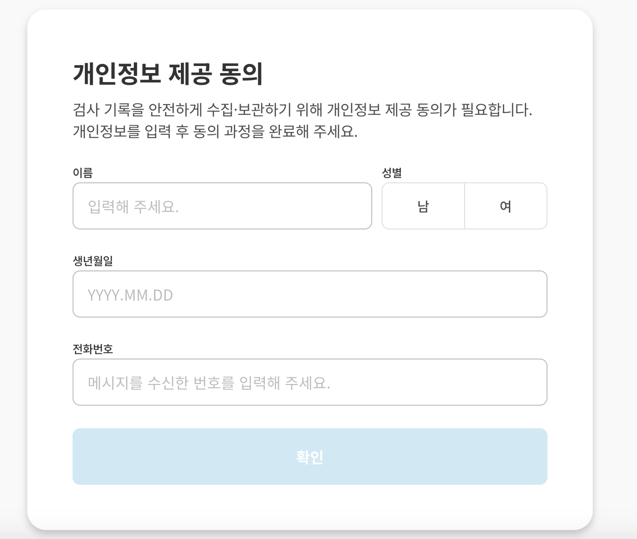
Task: Click the line starting with 검사 기록을
Action: 302,110
